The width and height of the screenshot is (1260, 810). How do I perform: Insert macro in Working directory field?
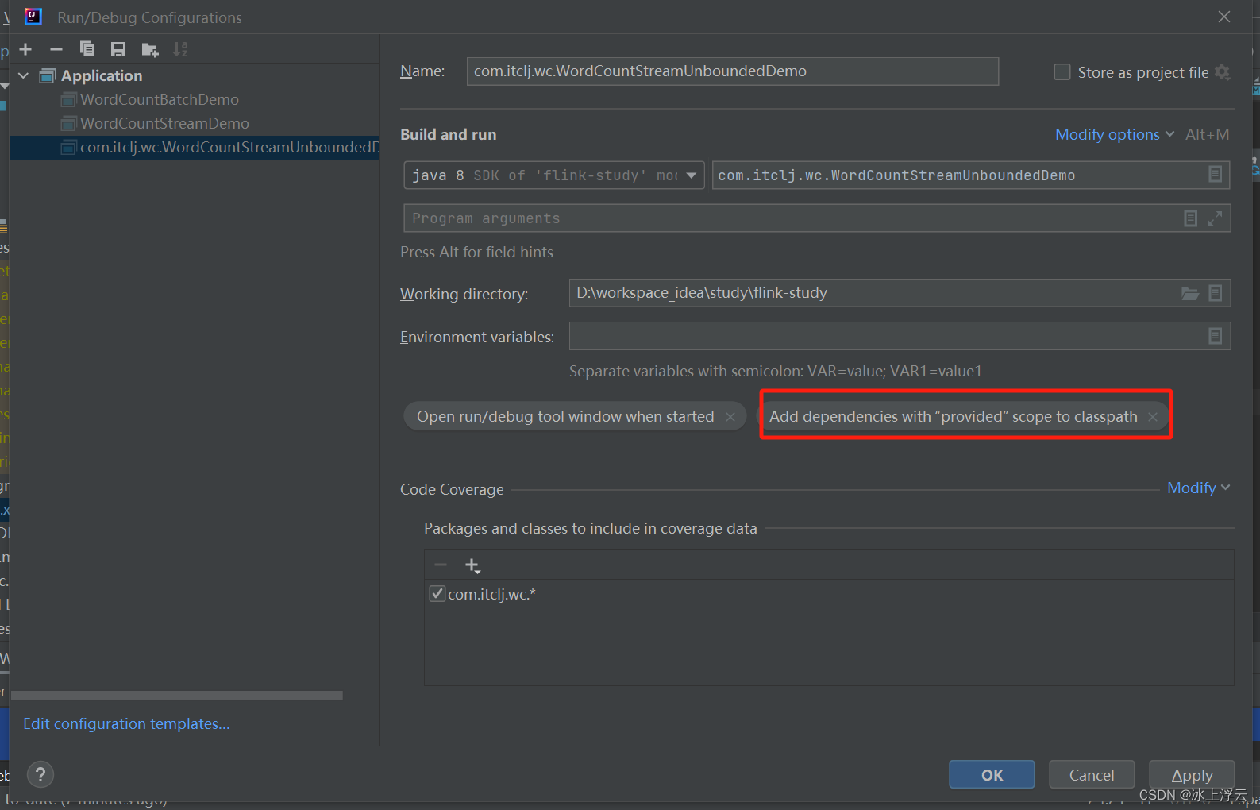pyautogui.click(x=1215, y=293)
